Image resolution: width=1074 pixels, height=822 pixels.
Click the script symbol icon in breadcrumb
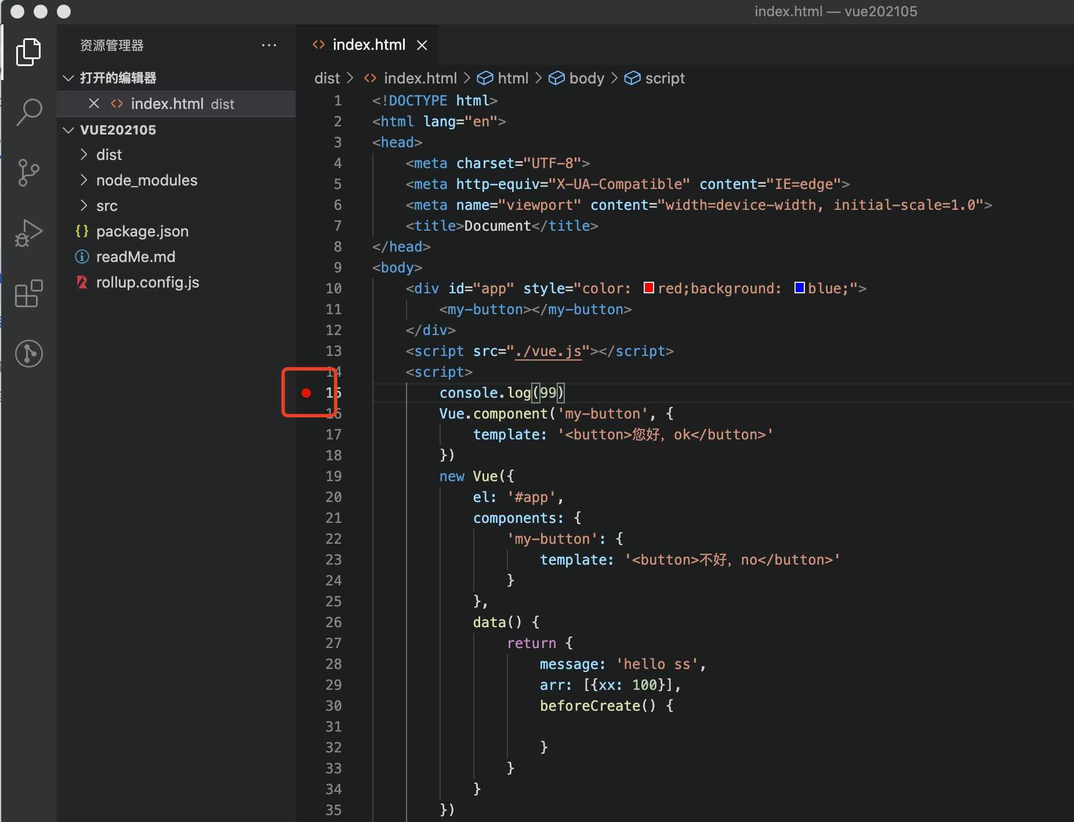pyautogui.click(x=632, y=78)
